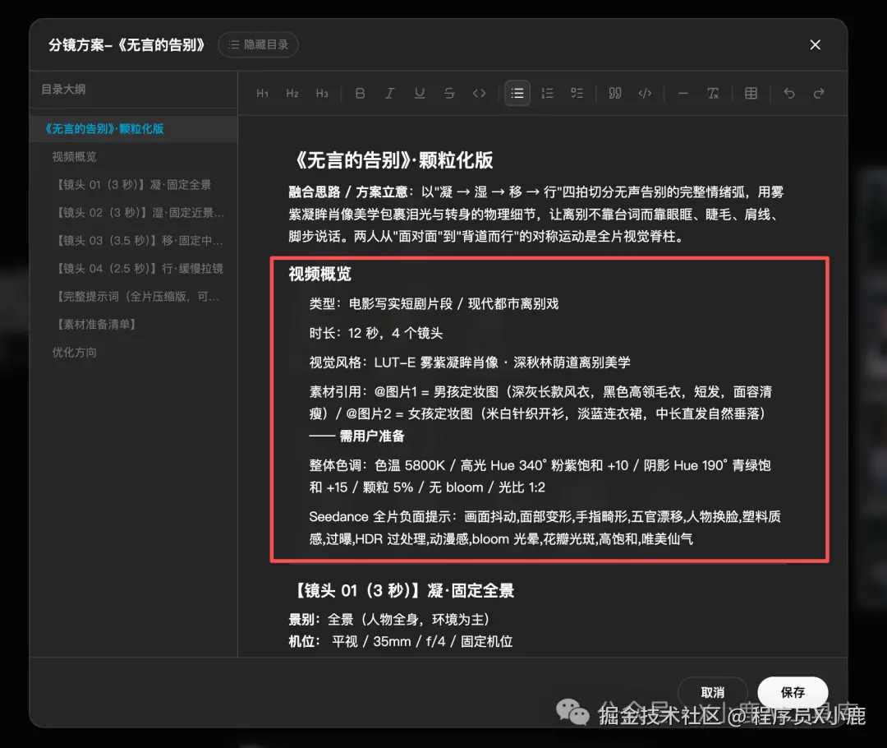Viewport: 887px width, 748px height.
Task: Insert a code block
Action: point(645,94)
